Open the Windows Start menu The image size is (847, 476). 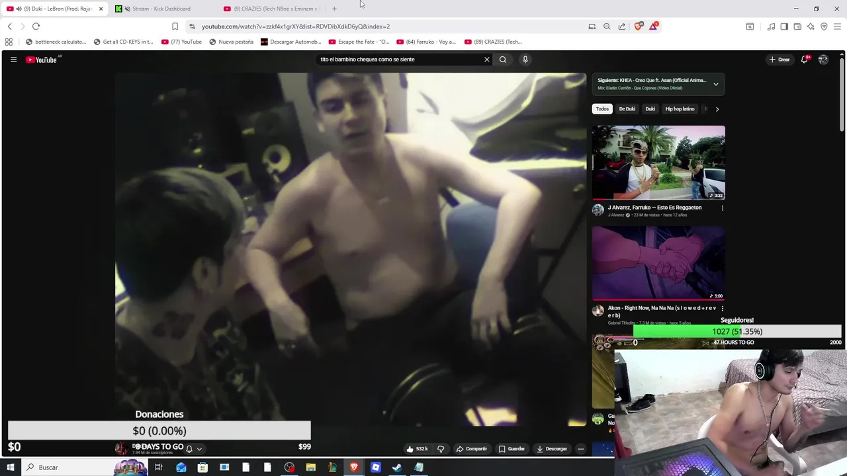(x=10, y=467)
